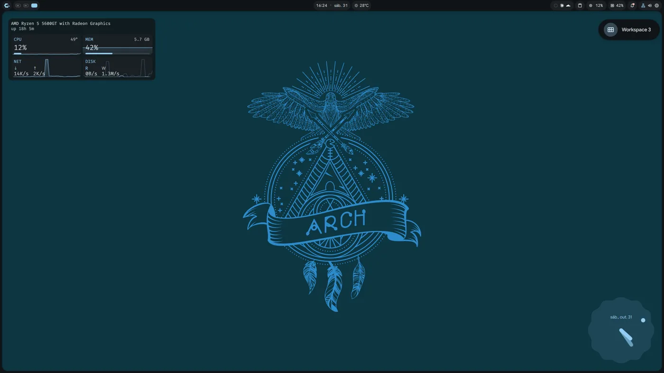Open the clock showing 16:24

322,6
